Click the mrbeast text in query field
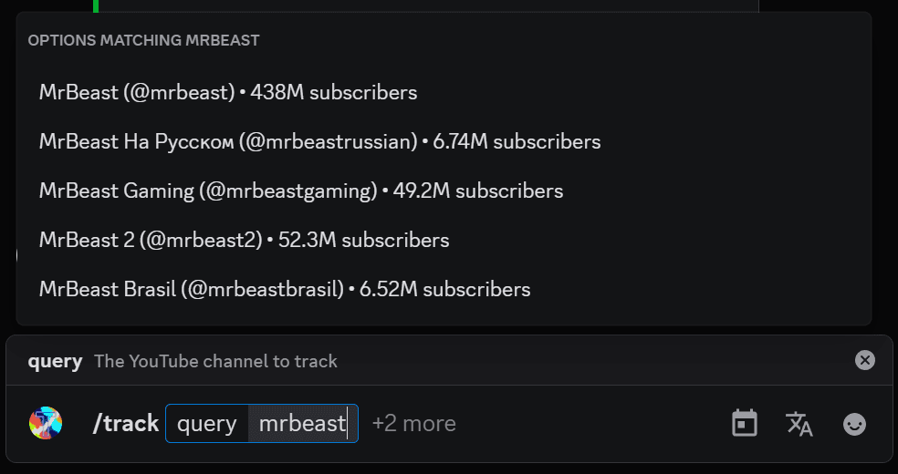This screenshot has width=898, height=474. tap(302, 424)
